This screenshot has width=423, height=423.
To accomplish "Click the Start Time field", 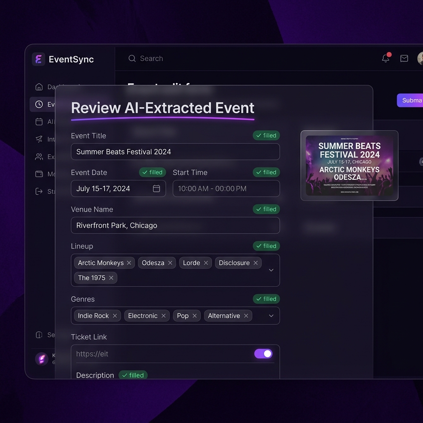I will click(226, 188).
